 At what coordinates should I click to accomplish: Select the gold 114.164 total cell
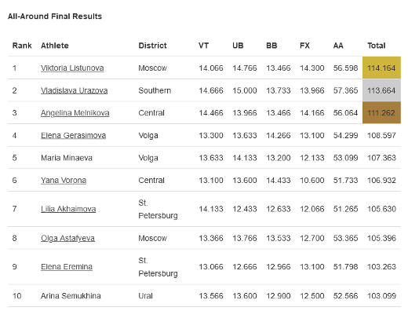tap(381, 68)
